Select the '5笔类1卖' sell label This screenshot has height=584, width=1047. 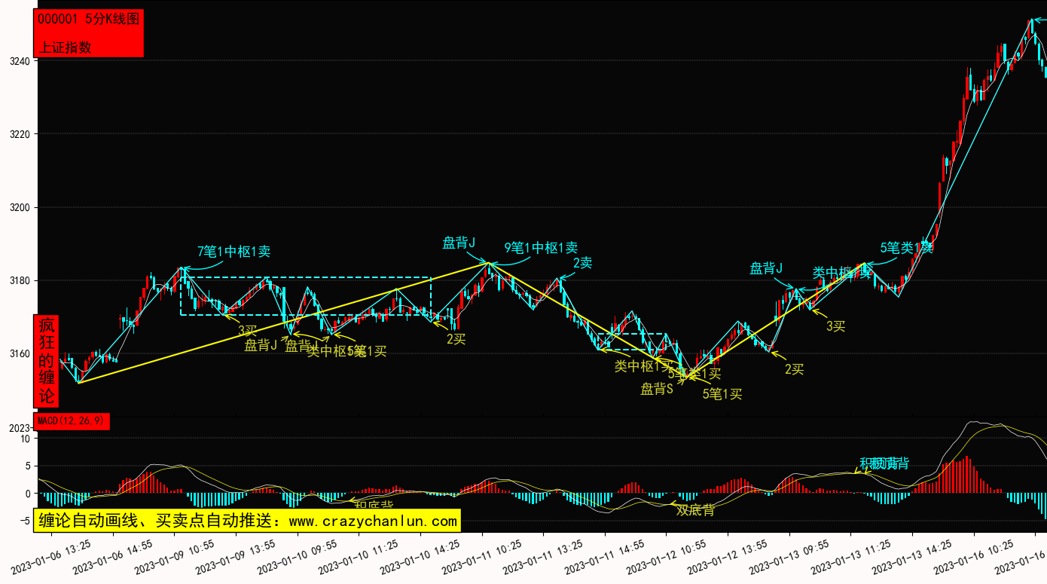[x=907, y=246]
